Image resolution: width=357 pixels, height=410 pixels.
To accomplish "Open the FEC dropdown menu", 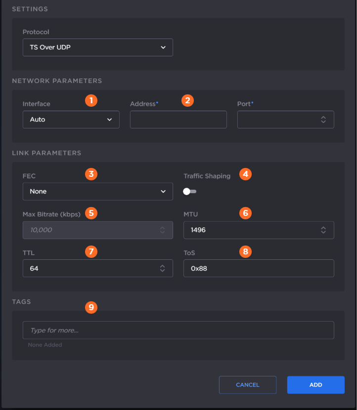I will [x=97, y=191].
